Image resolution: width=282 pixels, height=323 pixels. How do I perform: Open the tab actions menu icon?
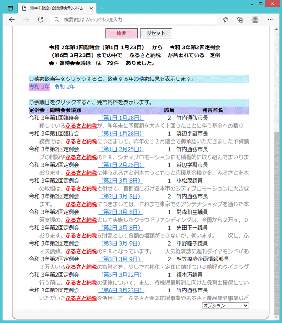10,8
